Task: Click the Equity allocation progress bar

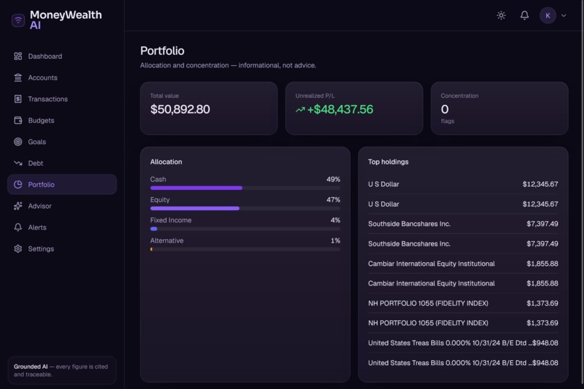Action: click(x=245, y=209)
